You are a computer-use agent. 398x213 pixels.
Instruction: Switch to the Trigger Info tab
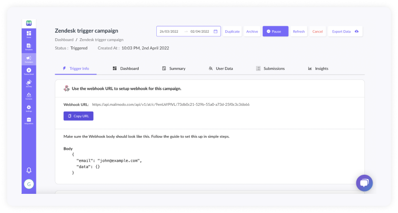[76, 68]
